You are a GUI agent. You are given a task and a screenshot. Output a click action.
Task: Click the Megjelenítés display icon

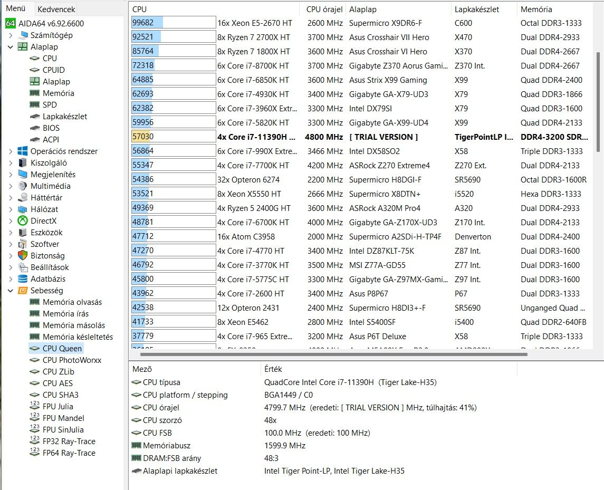coord(23,174)
